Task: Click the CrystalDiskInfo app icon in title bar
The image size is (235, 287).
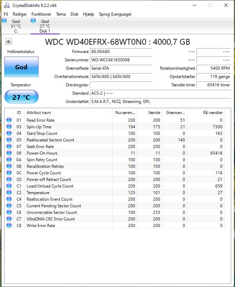Action: pos(7,5)
